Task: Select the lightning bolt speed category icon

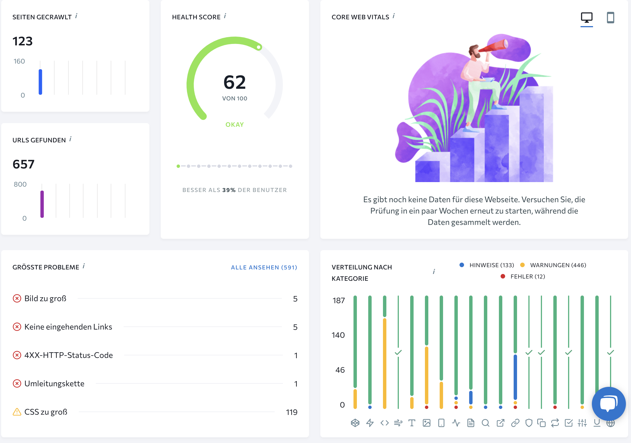Action: (x=370, y=423)
